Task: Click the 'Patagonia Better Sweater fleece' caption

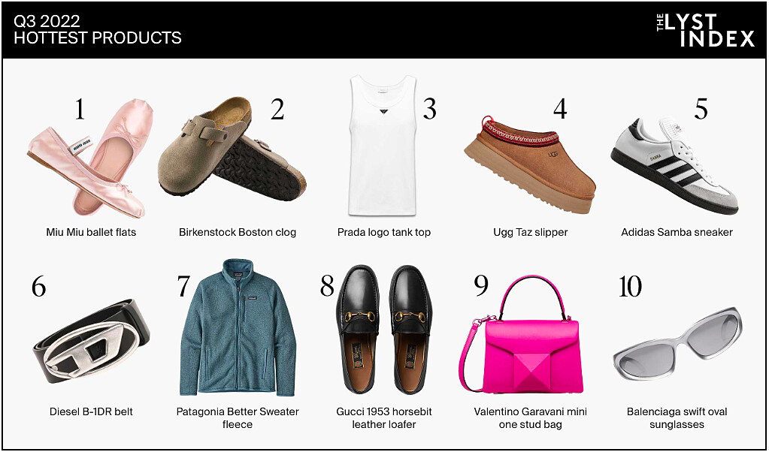Action: pyautogui.click(x=238, y=418)
